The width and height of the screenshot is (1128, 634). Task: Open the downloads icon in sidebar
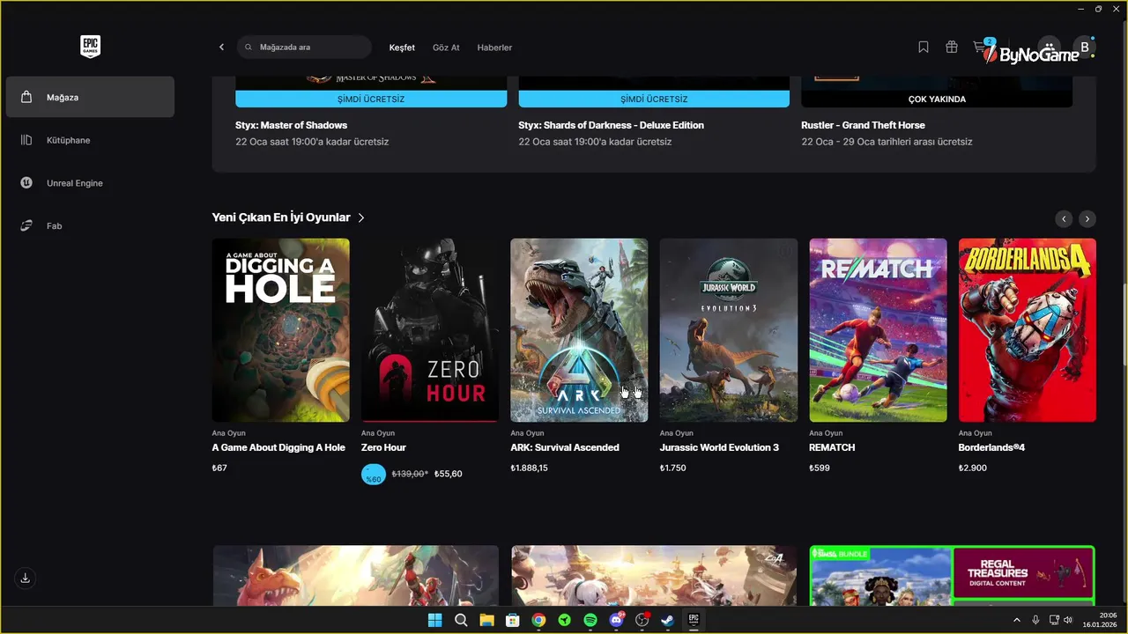pyautogui.click(x=26, y=579)
